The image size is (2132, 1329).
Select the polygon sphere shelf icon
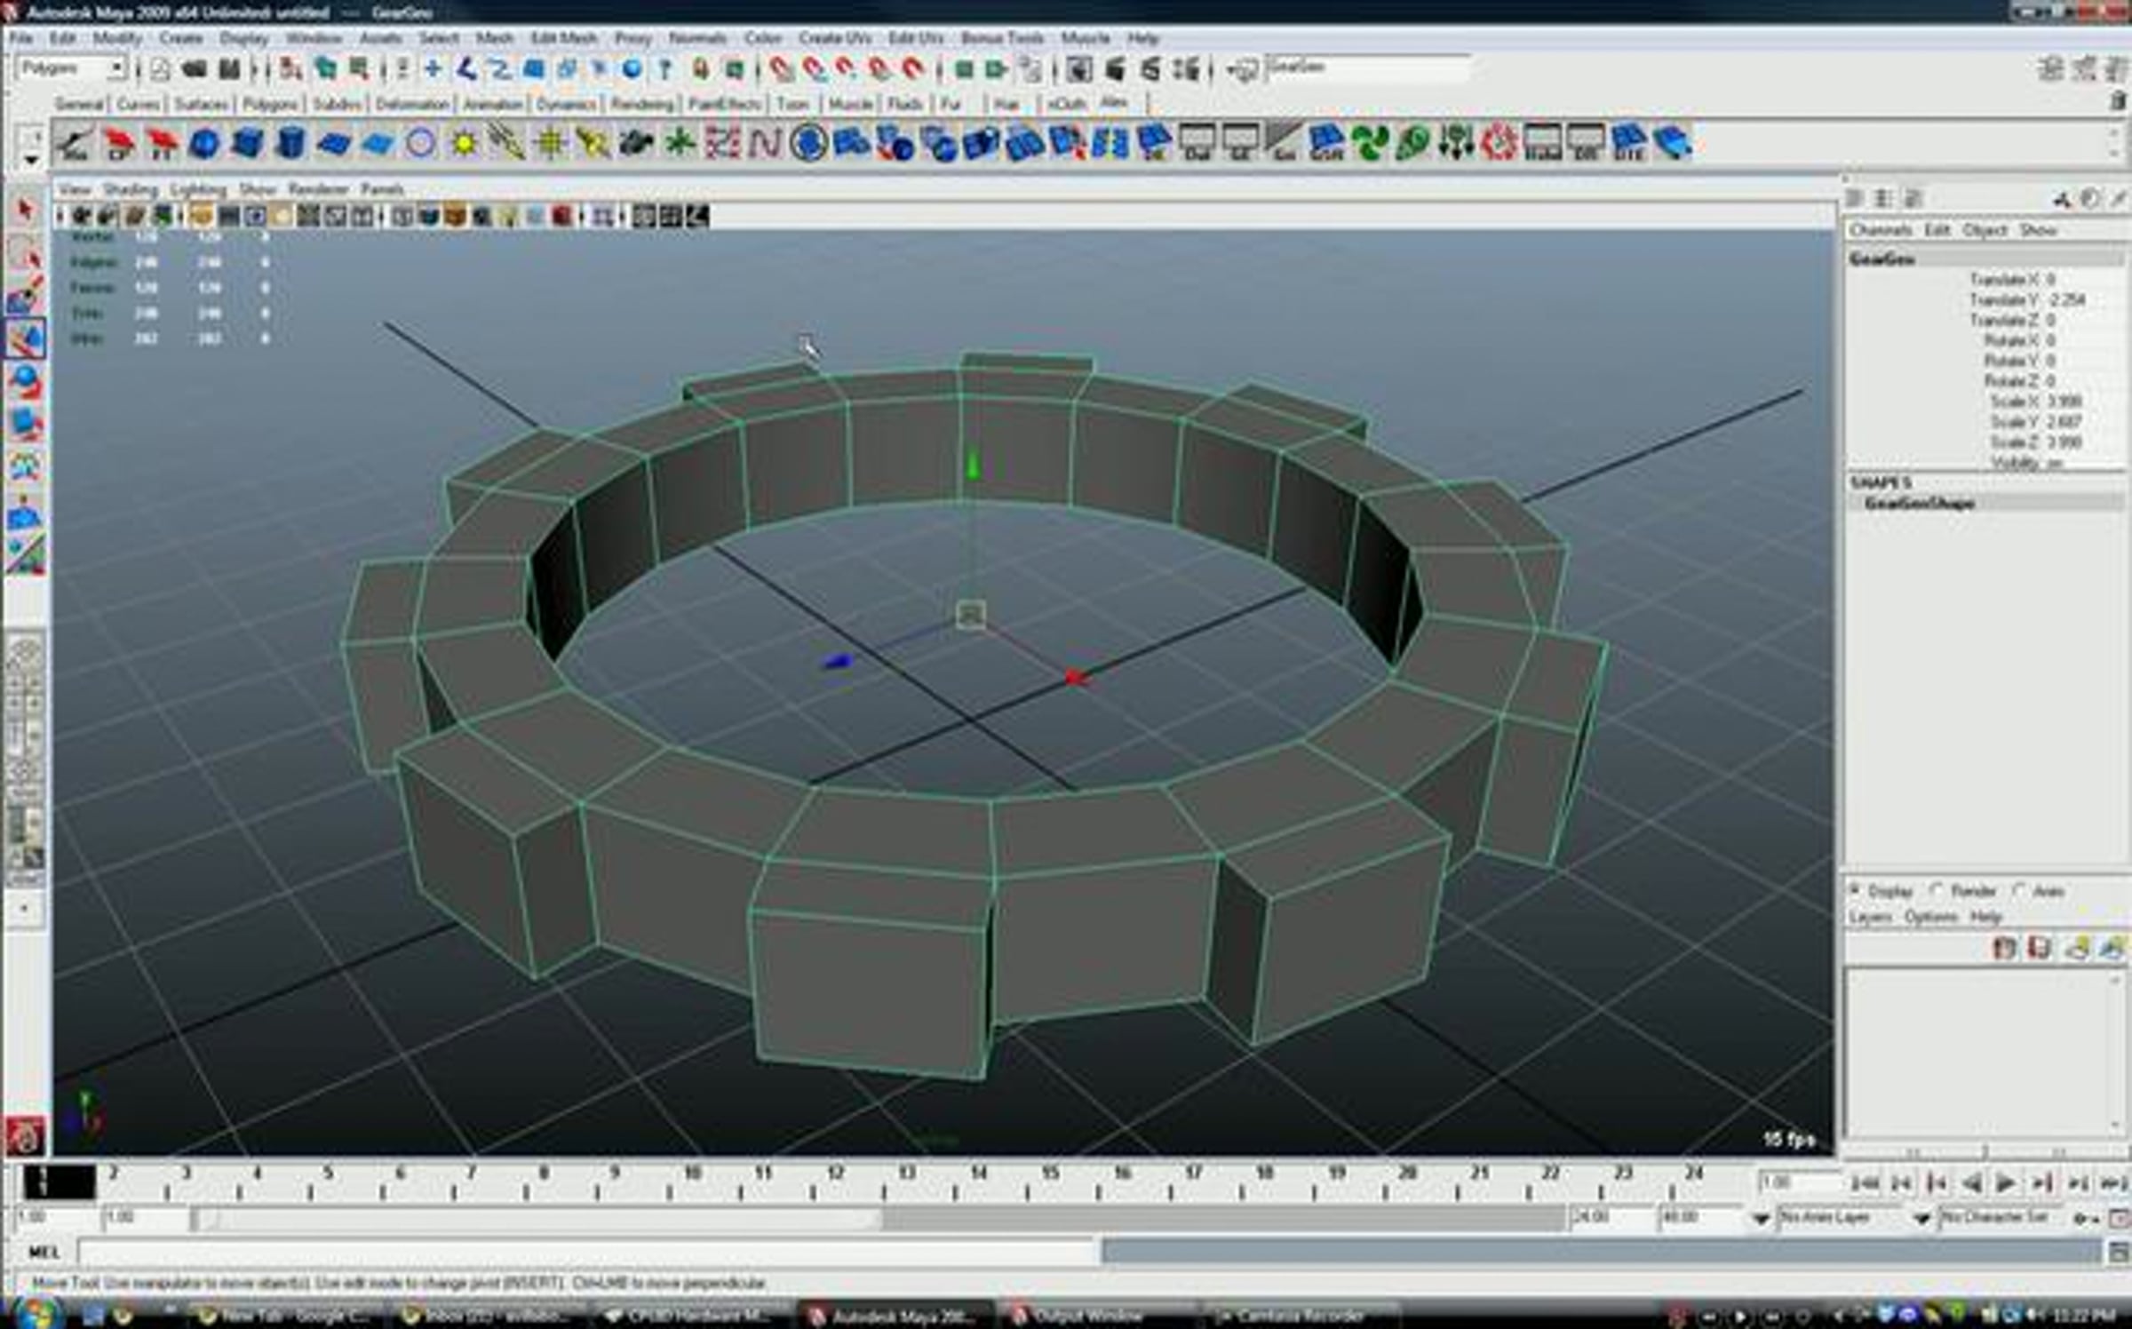click(204, 143)
